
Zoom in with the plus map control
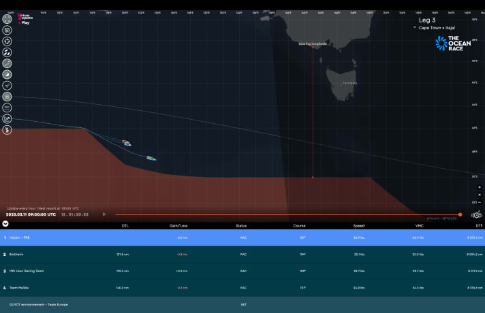click(x=480, y=187)
